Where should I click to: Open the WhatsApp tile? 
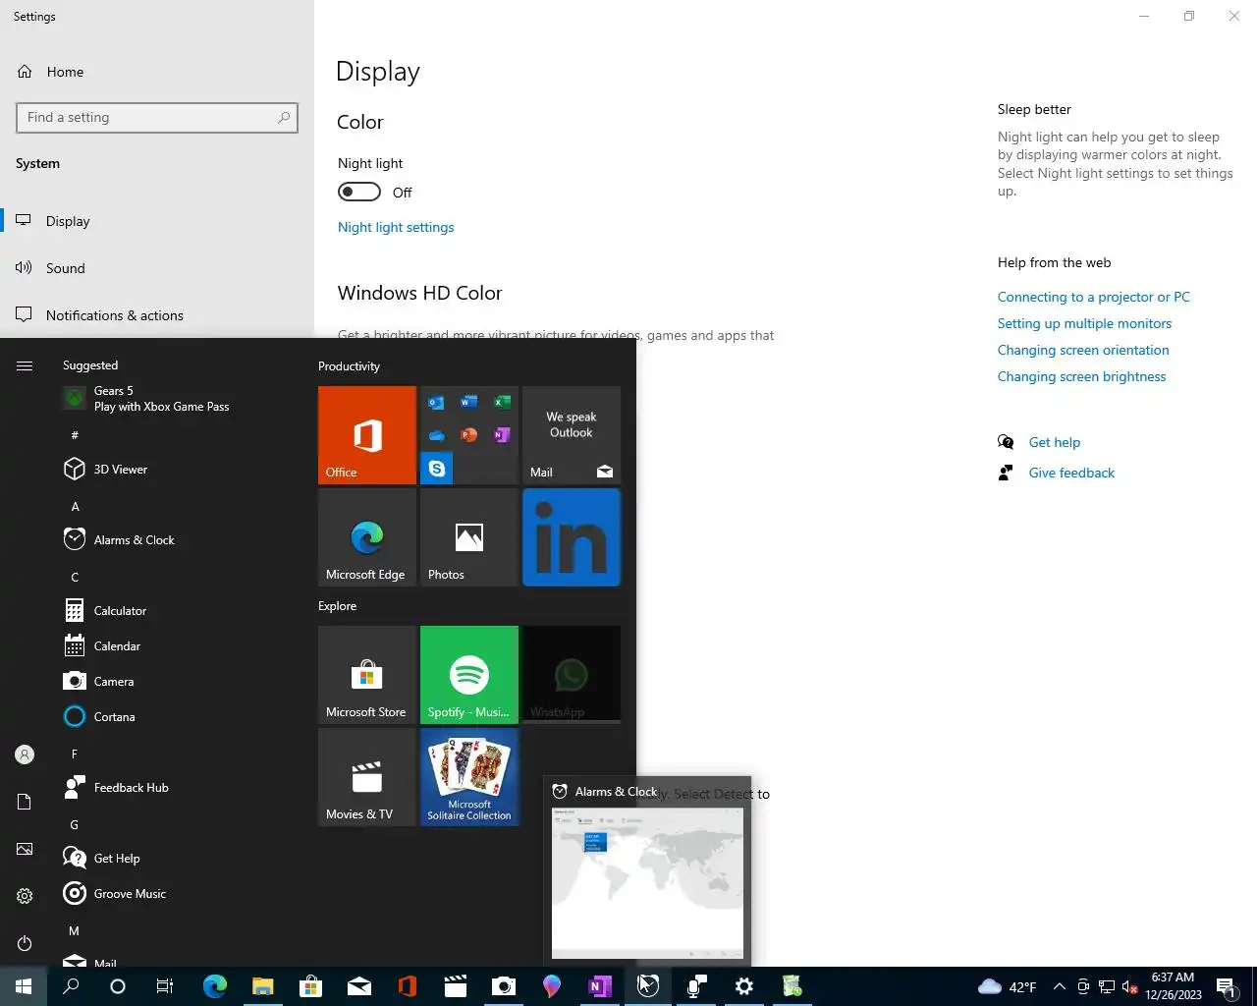[x=572, y=675]
